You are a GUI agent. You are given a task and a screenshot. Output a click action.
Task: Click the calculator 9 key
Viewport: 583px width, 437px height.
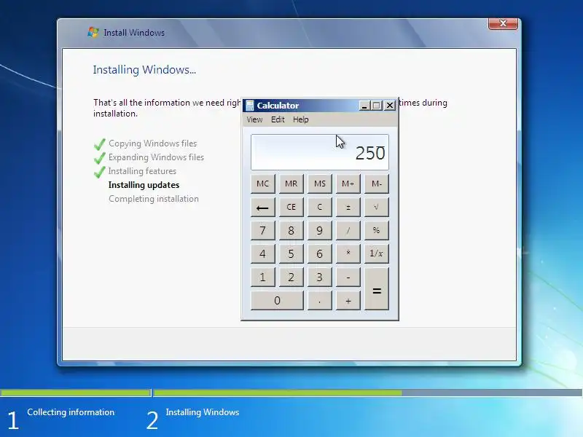pos(320,230)
